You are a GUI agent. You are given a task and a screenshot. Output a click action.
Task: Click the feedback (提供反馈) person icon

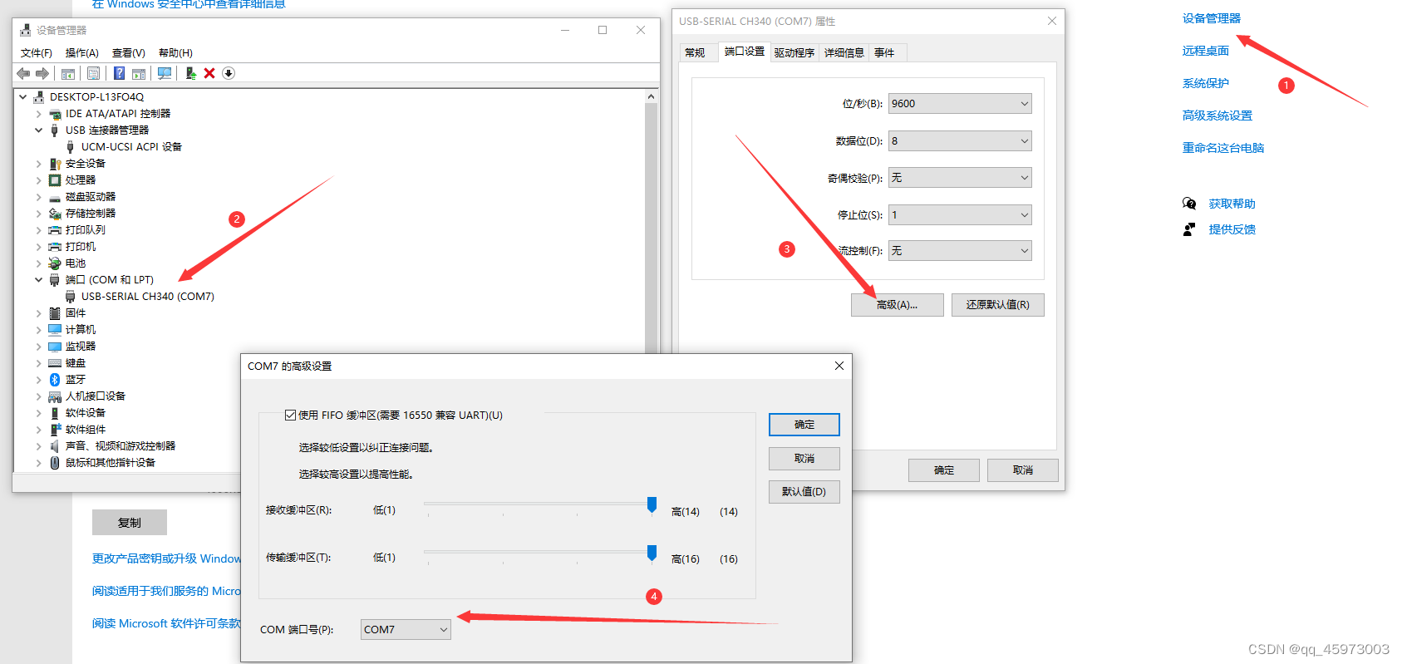pos(1189,229)
